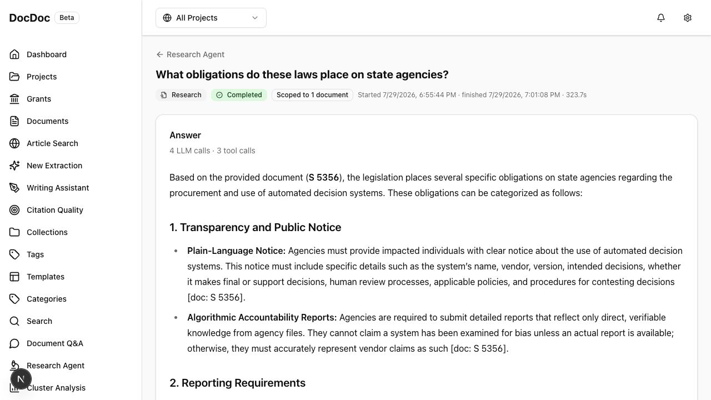Screen dimensions: 711x400
Task: Click the started and finished timestamp text
Action: pyautogui.click(x=472, y=95)
